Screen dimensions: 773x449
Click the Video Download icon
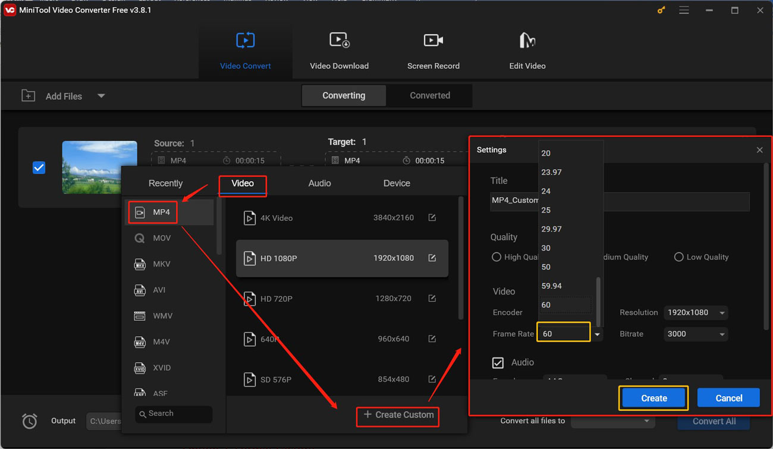pyautogui.click(x=340, y=40)
